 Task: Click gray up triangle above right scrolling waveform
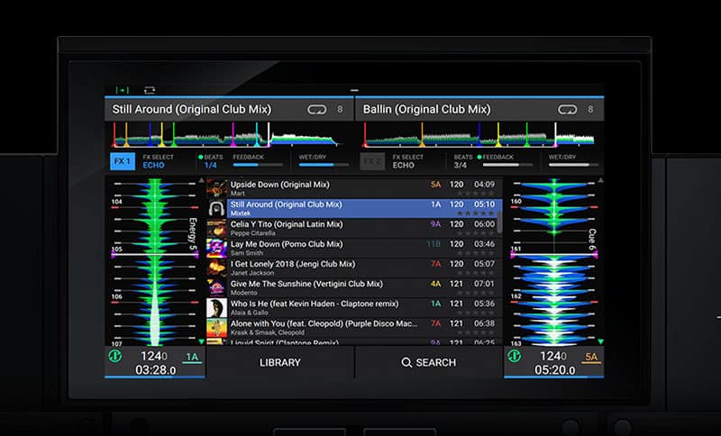click(600, 180)
